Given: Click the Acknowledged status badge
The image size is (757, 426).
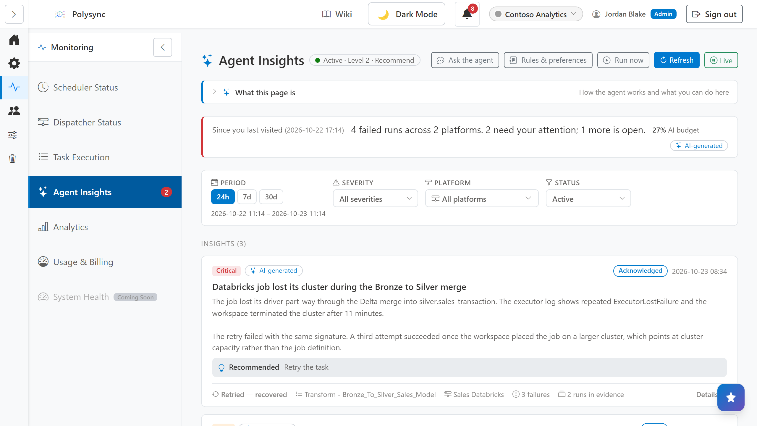Looking at the screenshot, I should (x=640, y=271).
